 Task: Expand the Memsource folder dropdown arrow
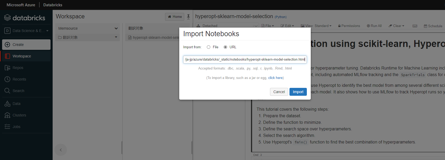coord(116,28)
